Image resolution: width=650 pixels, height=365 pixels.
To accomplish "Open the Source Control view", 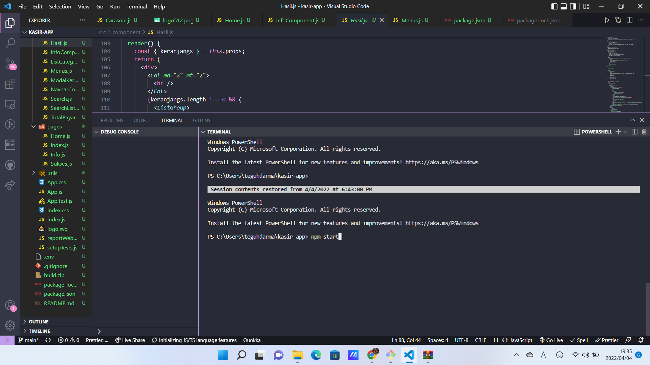I will pos(10,64).
